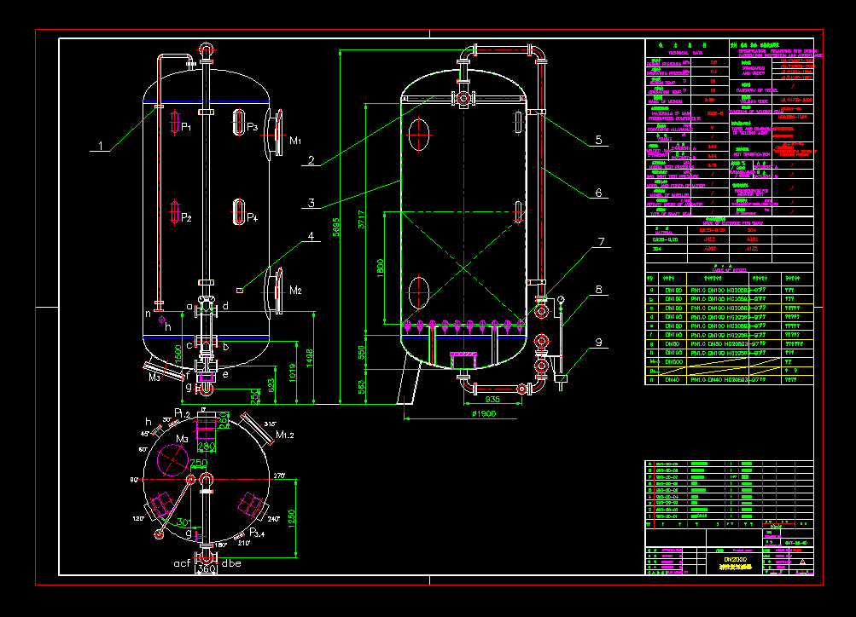Click the DN50 cell in row g
The image size is (856, 617).
click(673, 344)
